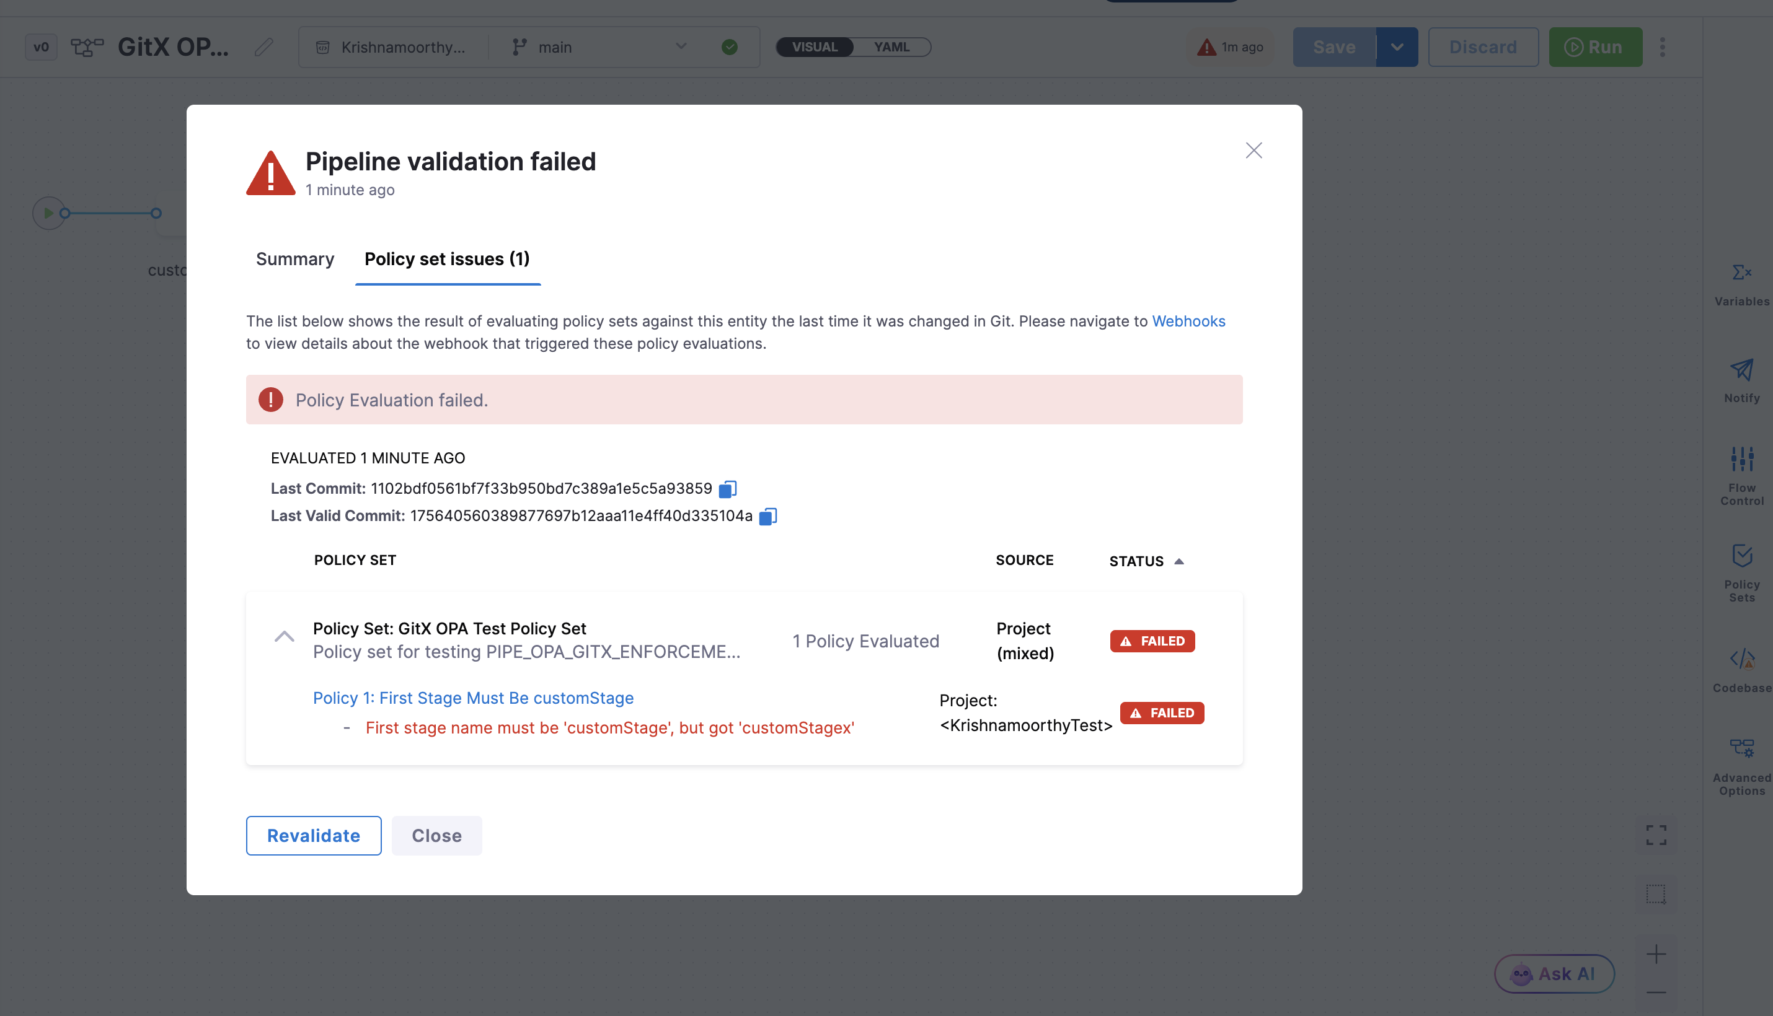The width and height of the screenshot is (1773, 1016).
Task: Edit pipeline name with pencil icon
Action: (x=263, y=46)
